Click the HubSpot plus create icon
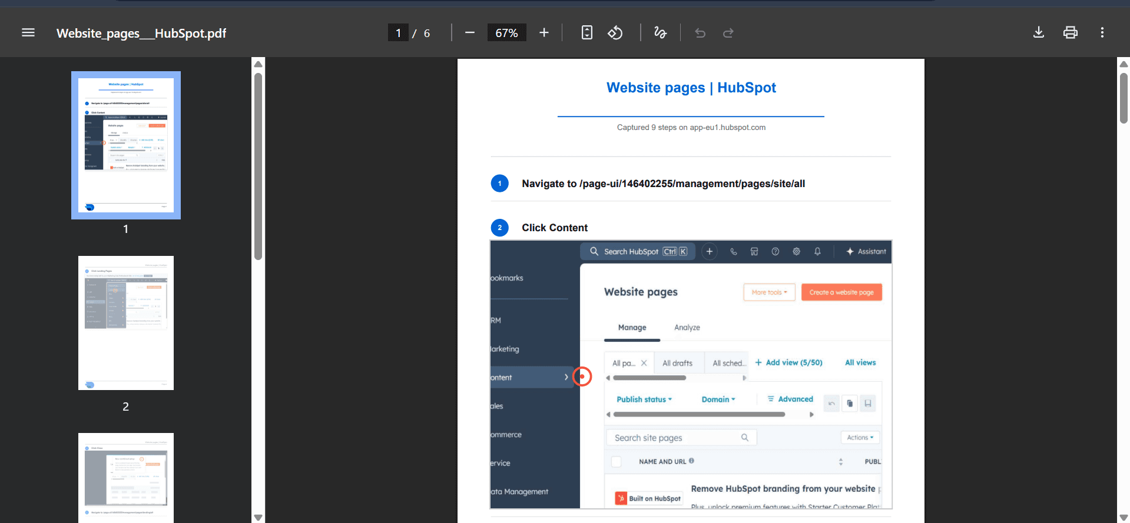This screenshot has width=1130, height=523. coord(710,251)
